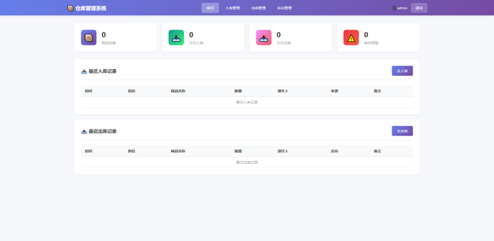Screen dimensions: 494x241
Task: Click 条码 header in the inbound table
Action: [132, 91]
